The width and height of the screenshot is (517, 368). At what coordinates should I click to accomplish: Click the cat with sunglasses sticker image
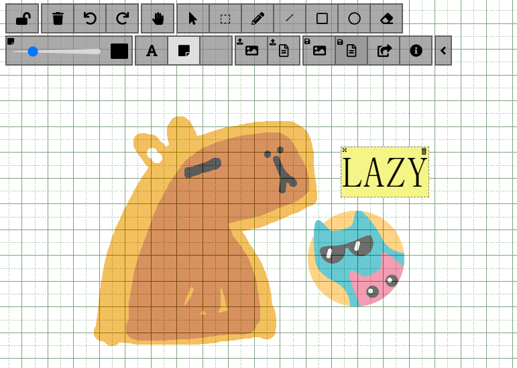(x=356, y=258)
